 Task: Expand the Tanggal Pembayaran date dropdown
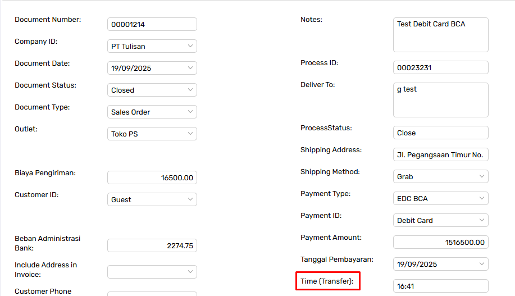coord(440,264)
